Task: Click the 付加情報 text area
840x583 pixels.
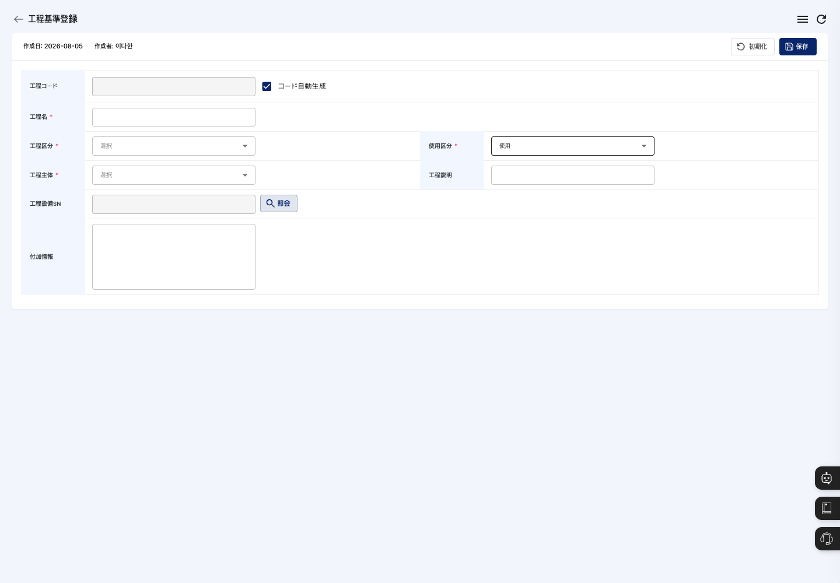Action: pos(174,257)
